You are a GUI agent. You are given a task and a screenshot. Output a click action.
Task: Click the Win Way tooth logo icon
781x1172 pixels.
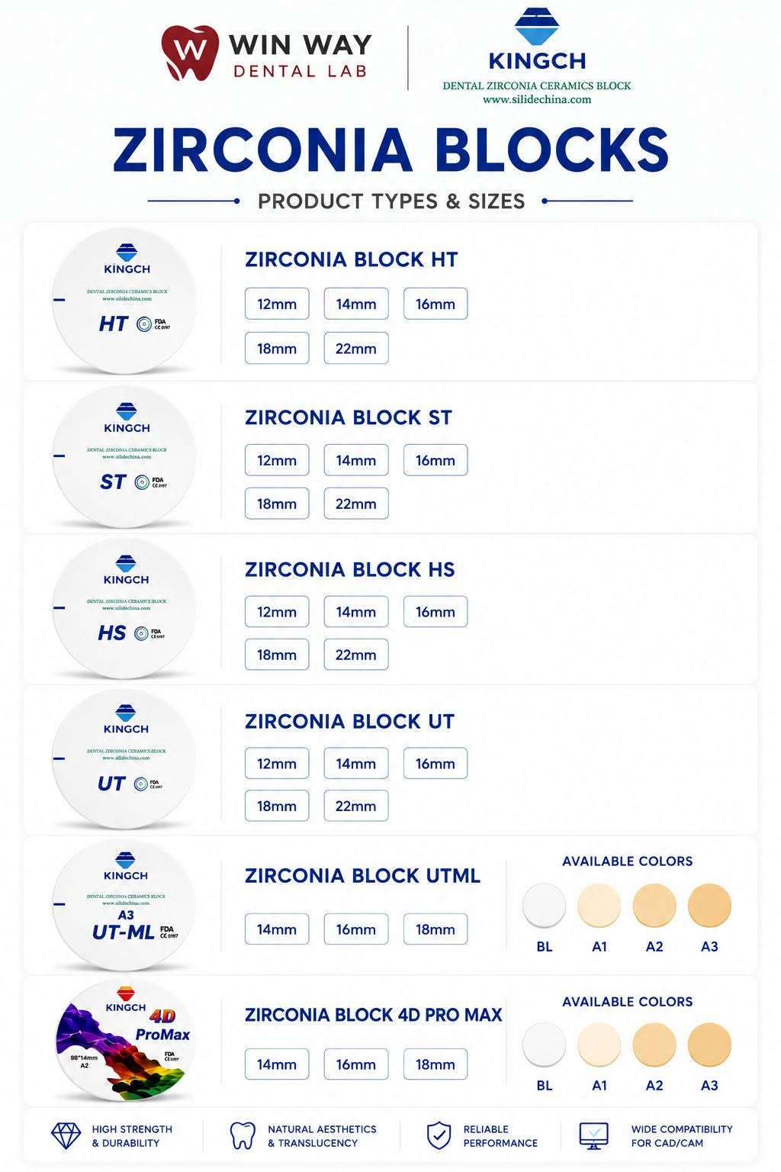click(x=190, y=53)
